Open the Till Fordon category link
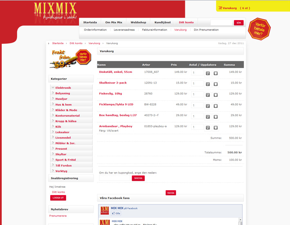The width and height of the screenshot is (290, 225). tap(63, 165)
